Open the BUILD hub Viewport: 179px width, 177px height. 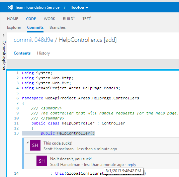[69, 19]
